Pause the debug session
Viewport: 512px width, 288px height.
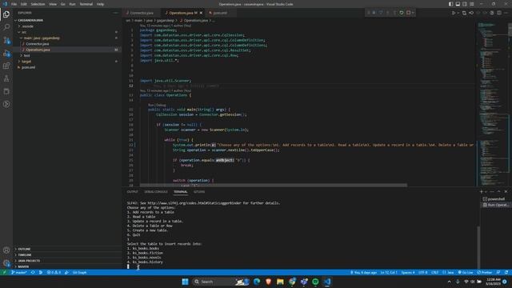point(374,13)
